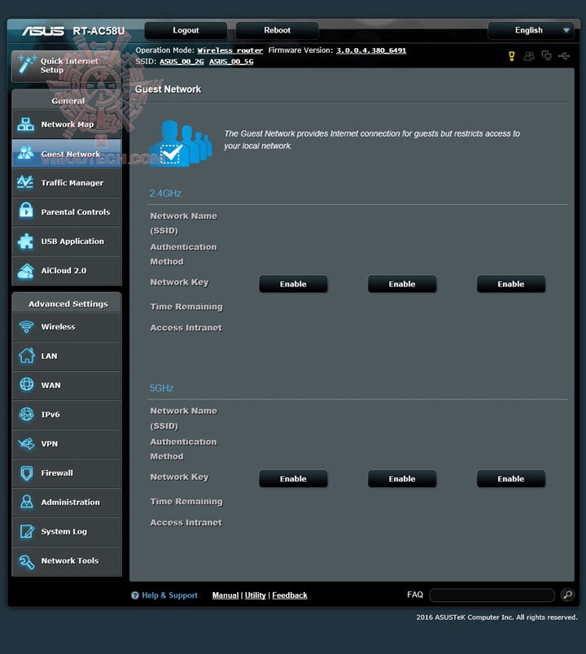Click the Wireless wifi icon

(26, 327)
